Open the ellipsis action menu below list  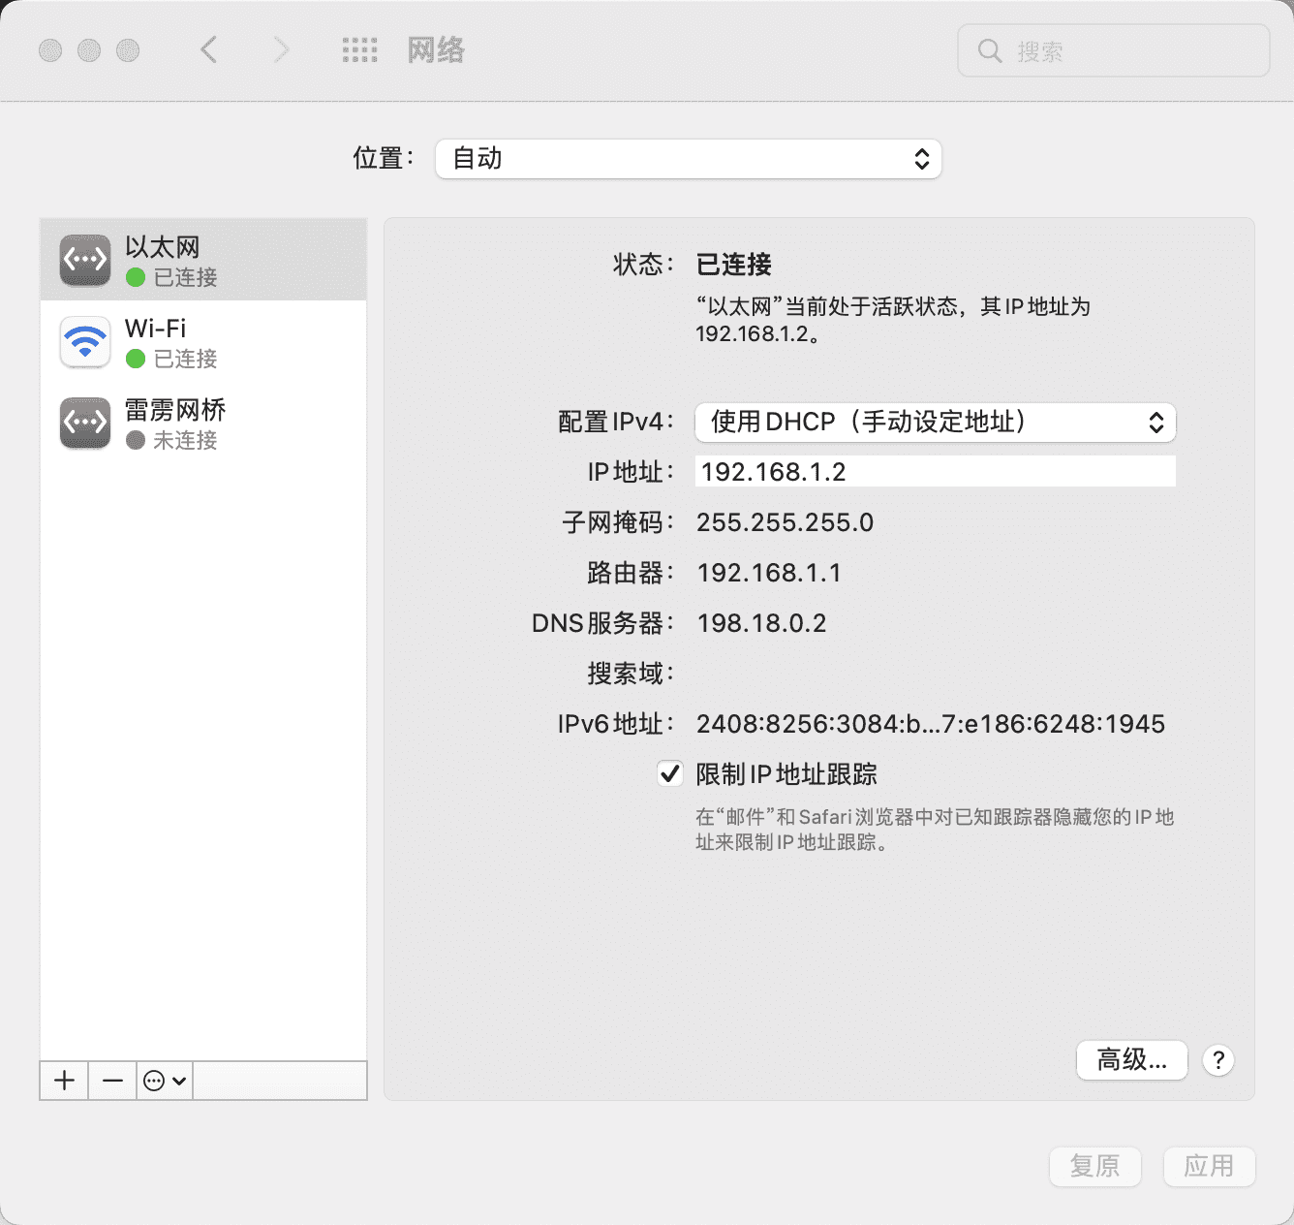click(164, 1081)
